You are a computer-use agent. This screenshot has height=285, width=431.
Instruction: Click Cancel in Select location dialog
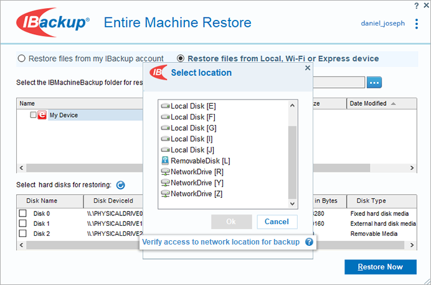point(277,222)
